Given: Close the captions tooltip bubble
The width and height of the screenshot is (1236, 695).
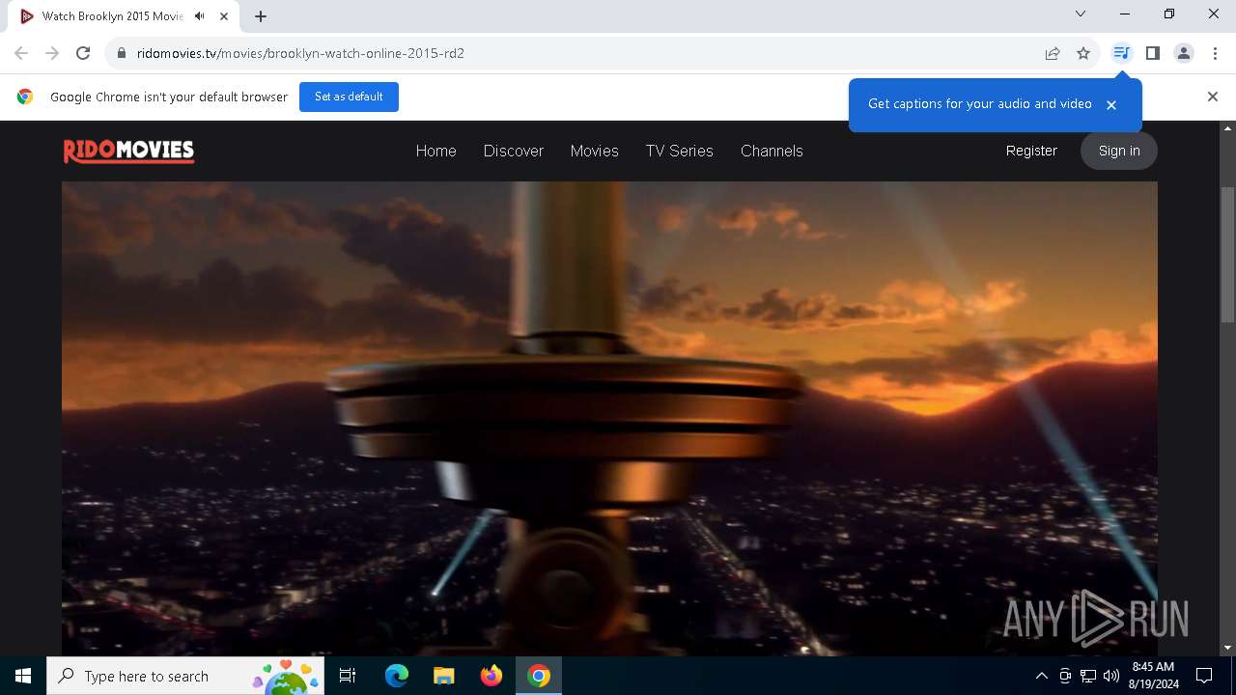Looking at the screenshot, I should [1111, 104].
